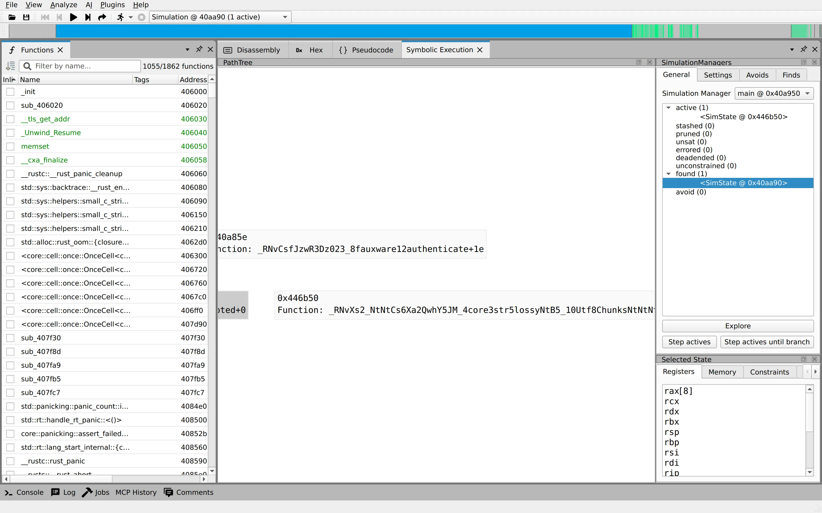
Task: Open Functions panel options dropdown arrow
Action: click(188, 50)
